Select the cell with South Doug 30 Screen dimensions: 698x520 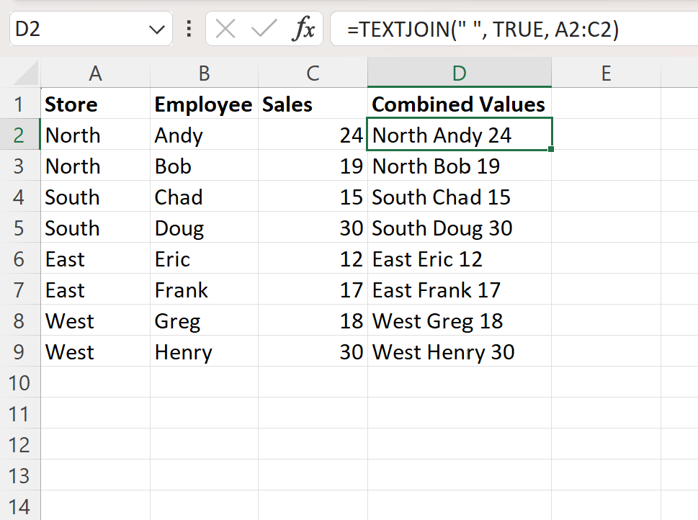460,228
